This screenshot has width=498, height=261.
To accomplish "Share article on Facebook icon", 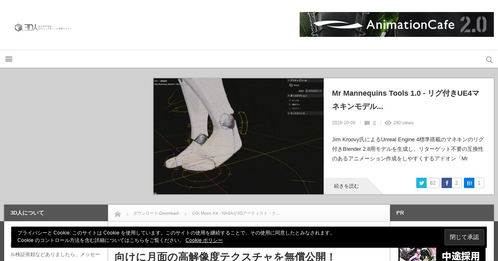I will 447,183.
